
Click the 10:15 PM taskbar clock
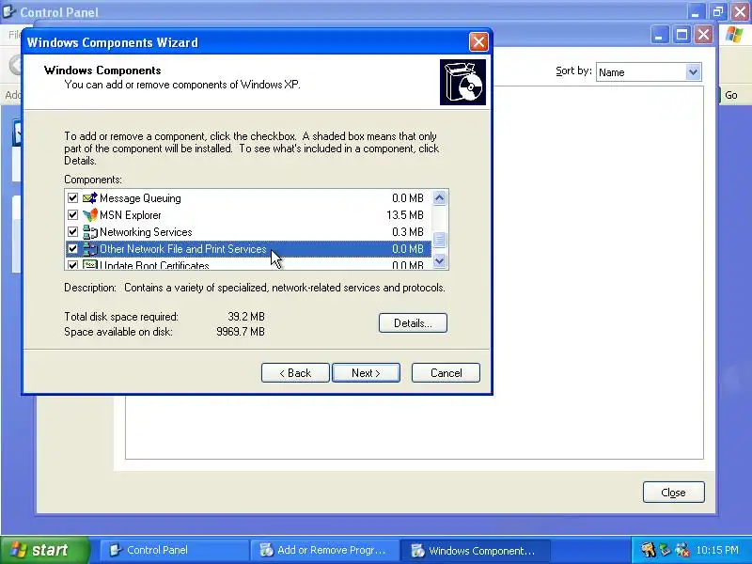(x=717, y=550)
